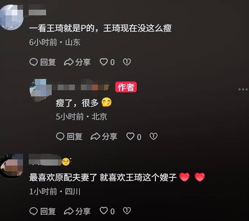The width and height of the screenshot is (249, 221).
Task: Tap share arrow on Shandong comment
Action: point(68,62)
